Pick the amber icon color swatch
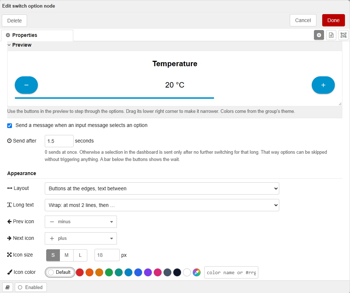 coord(99,272)
